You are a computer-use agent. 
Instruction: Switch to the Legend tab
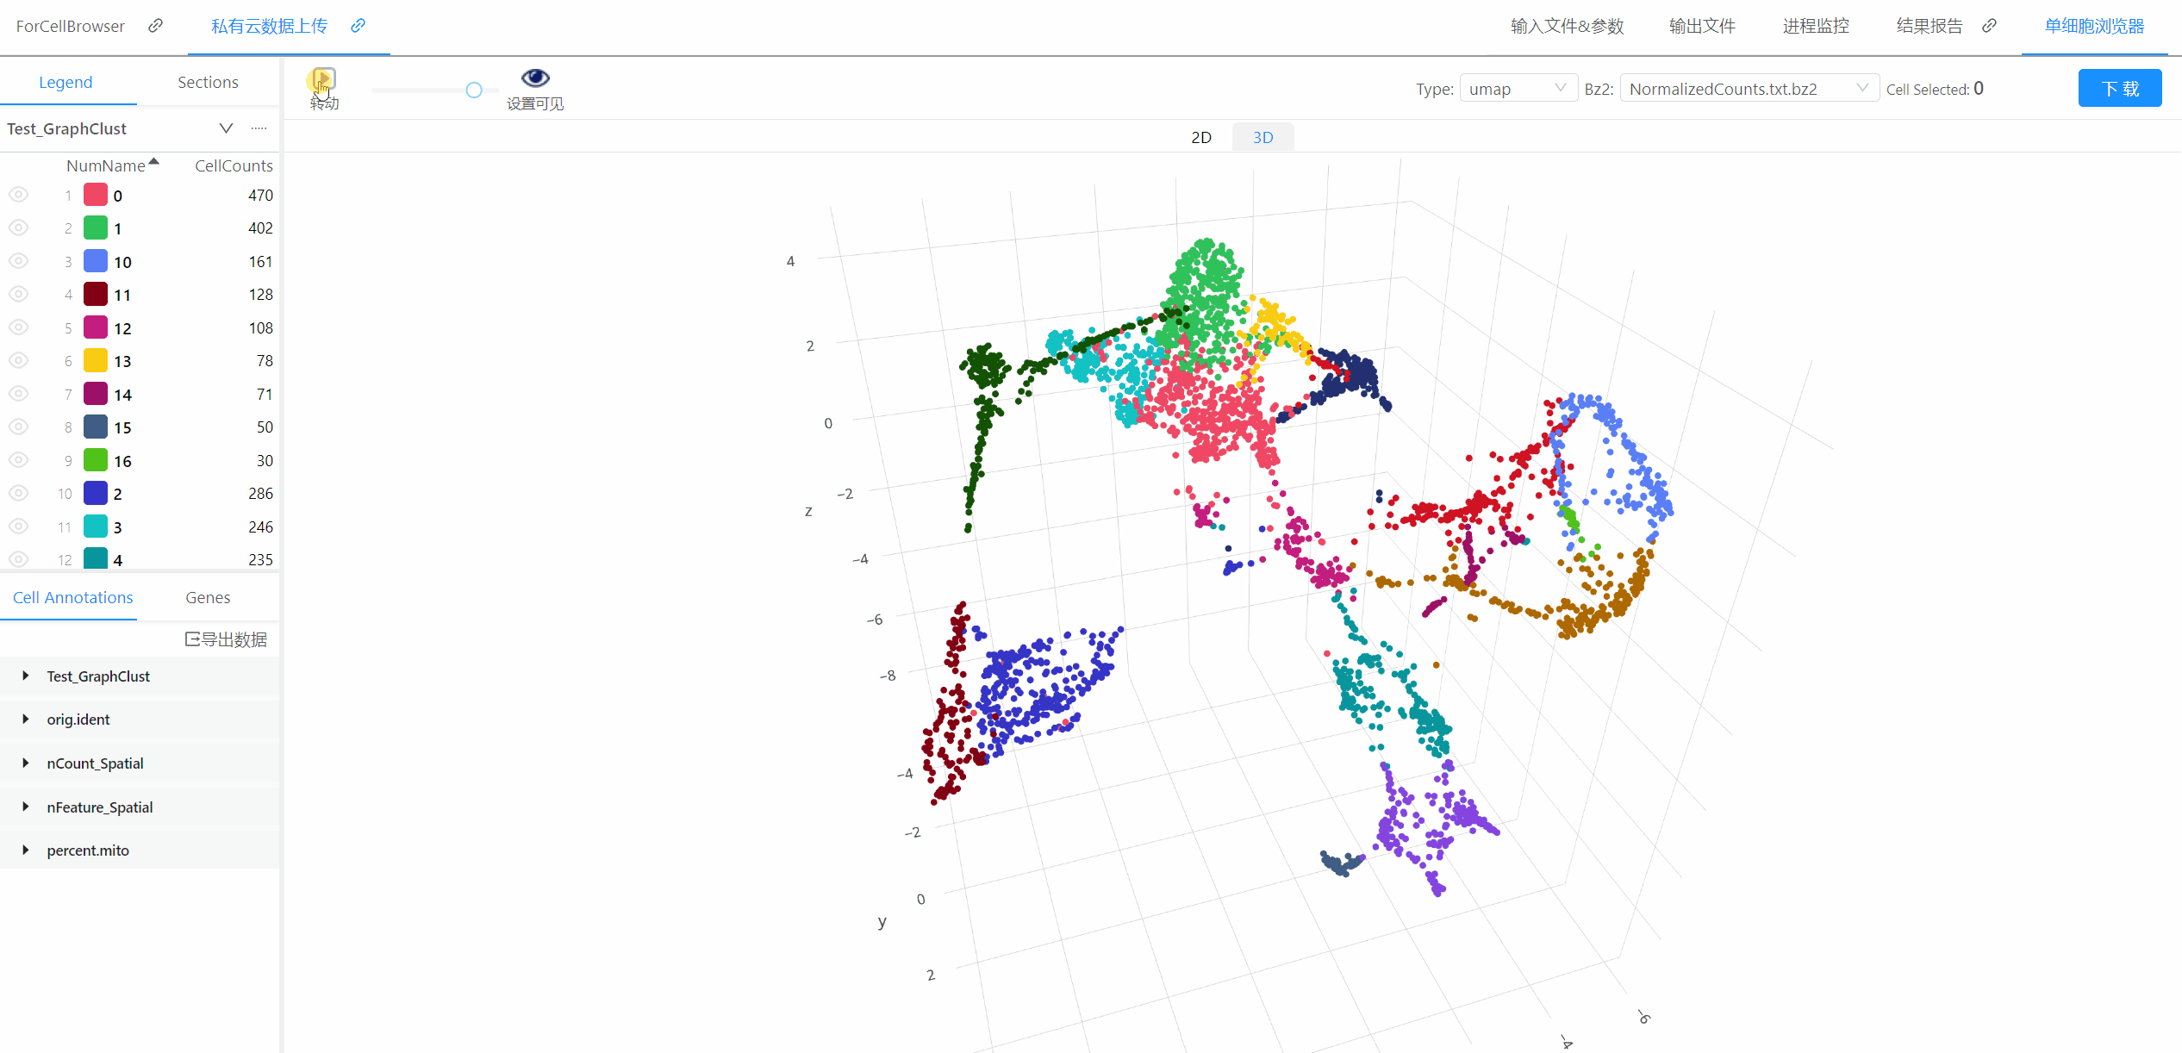coord(66,82)
